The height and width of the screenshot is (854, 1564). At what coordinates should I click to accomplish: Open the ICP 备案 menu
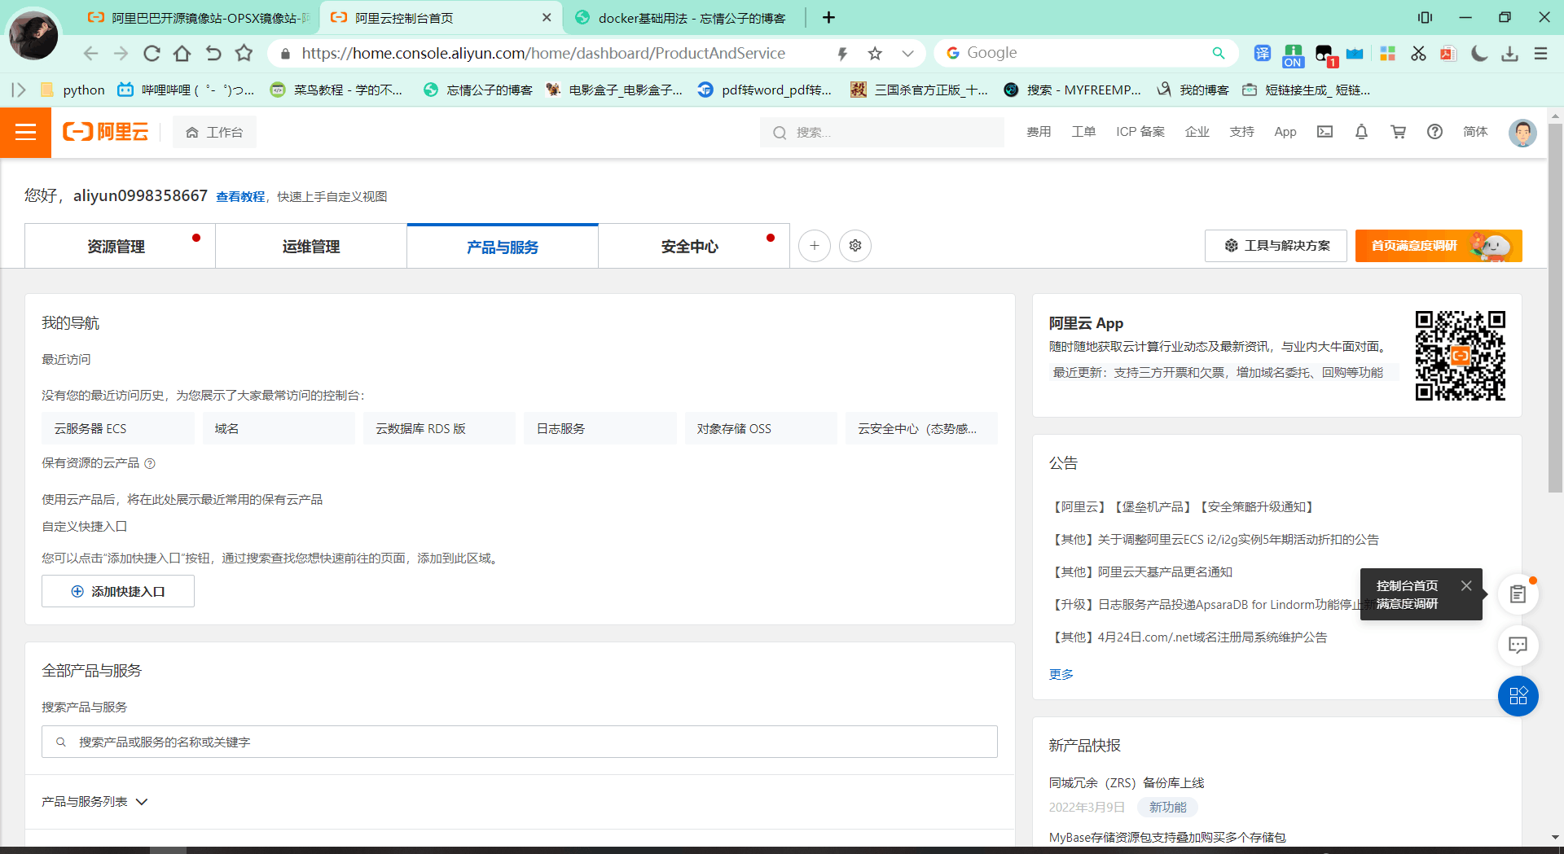(1140, 132)
